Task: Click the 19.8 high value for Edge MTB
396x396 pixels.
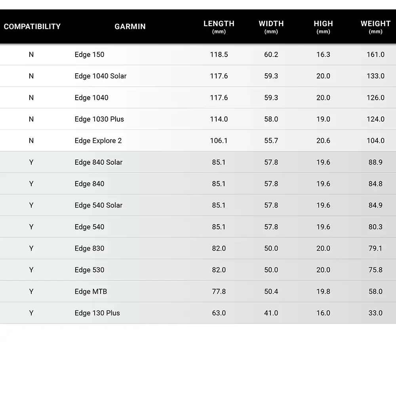Action: (x=323, y=291)
